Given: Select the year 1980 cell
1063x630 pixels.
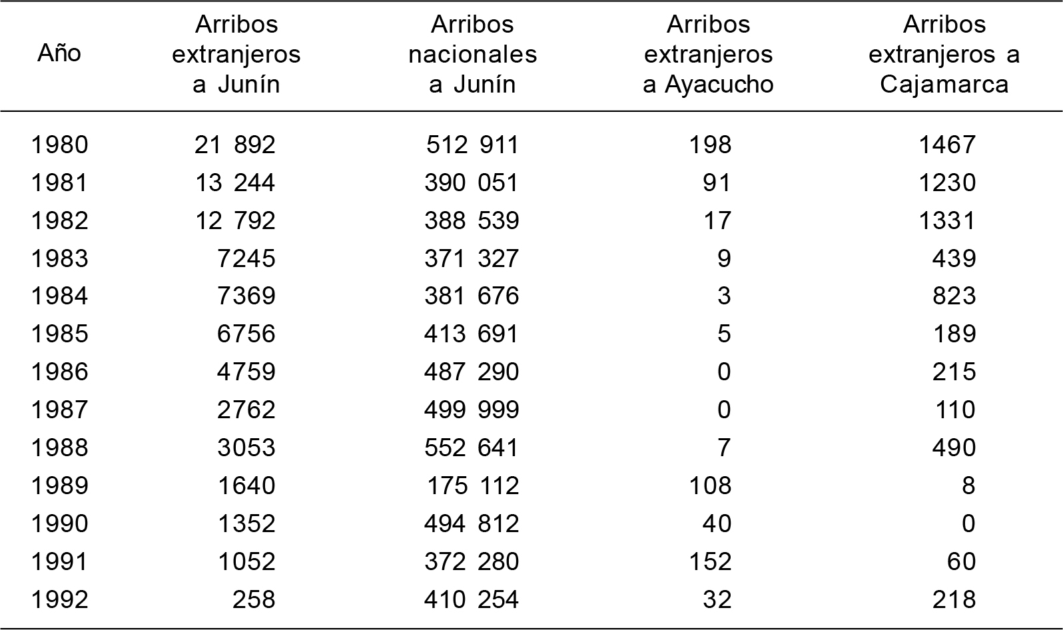Looking at the screenshot, I should tap(59, 145).
